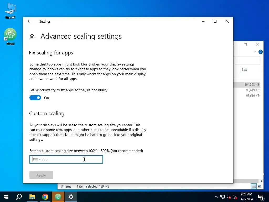Maximize the File Explorer window behind
The image size is (269, 202).
pyautogui.click(x=245, y=45)
